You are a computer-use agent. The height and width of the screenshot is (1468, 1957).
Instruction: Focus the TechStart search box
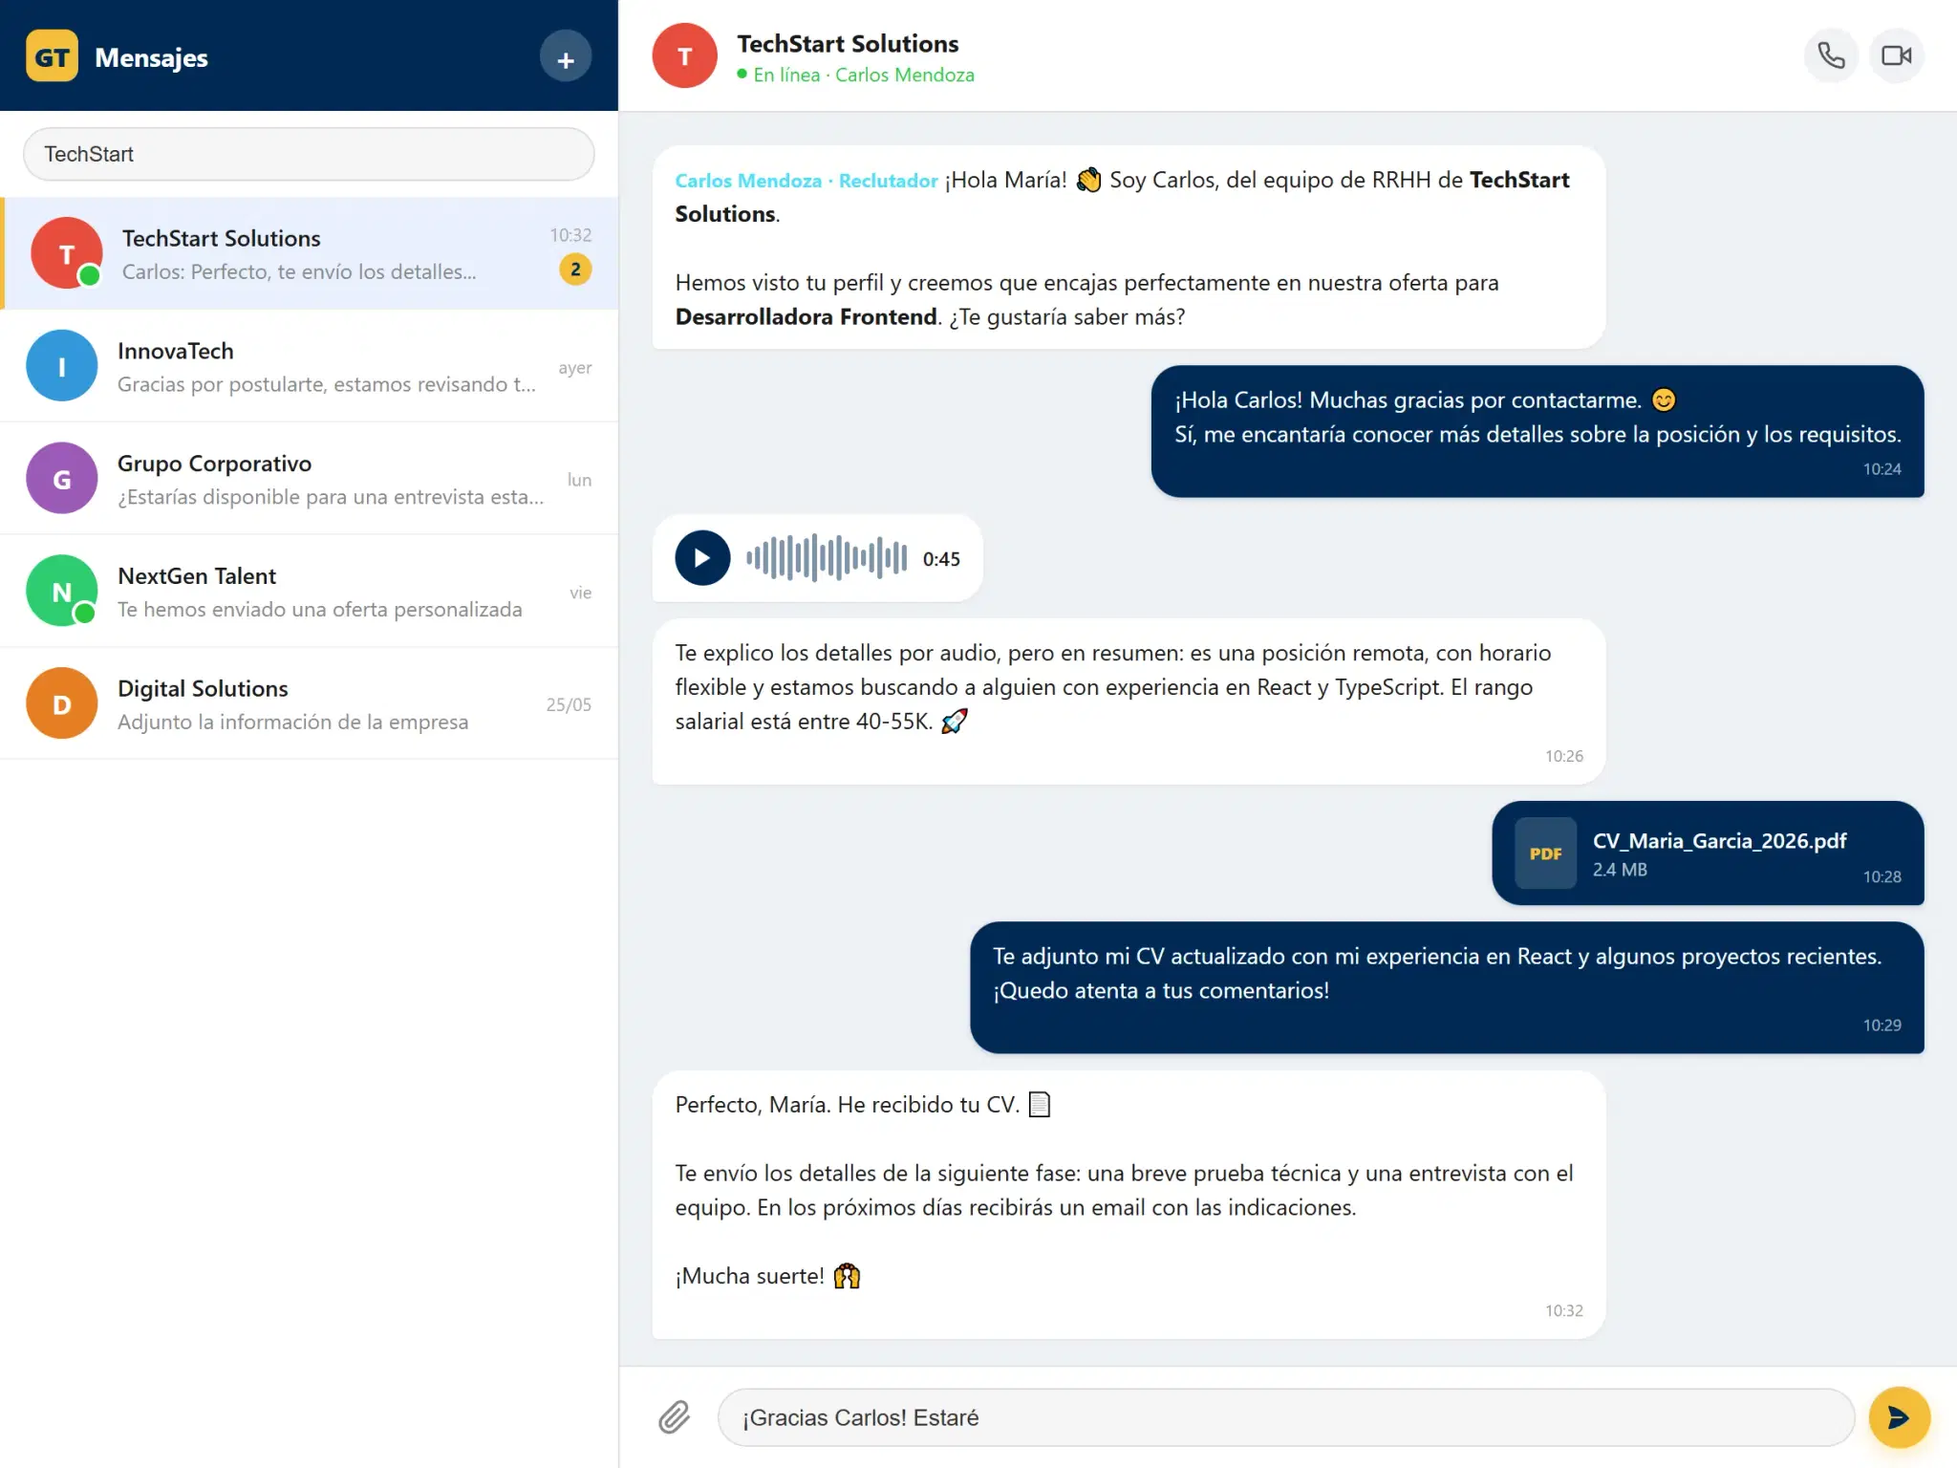pyautogui.click(x=309, y=154)
